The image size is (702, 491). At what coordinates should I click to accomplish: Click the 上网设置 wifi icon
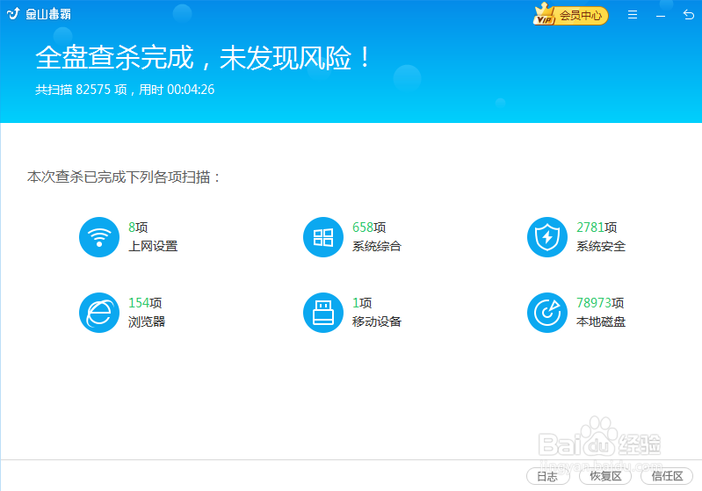point(99,237)
